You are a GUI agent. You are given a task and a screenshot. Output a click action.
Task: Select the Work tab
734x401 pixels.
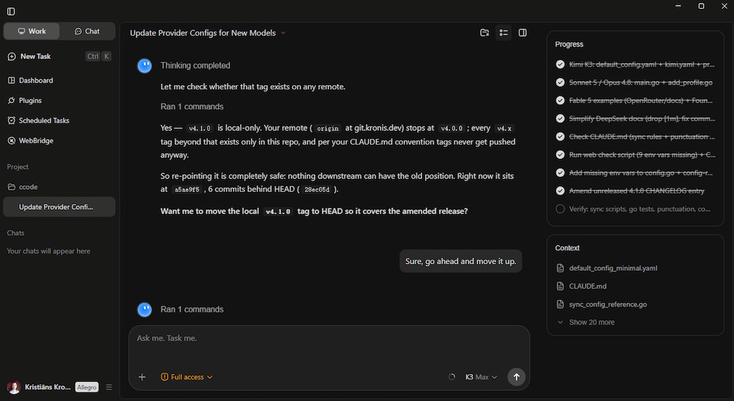tap(32, 32)
